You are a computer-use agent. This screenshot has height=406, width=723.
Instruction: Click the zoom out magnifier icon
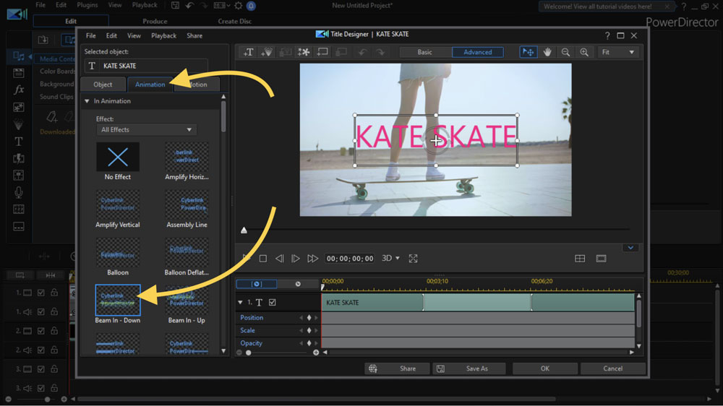(x=565, y=52)
